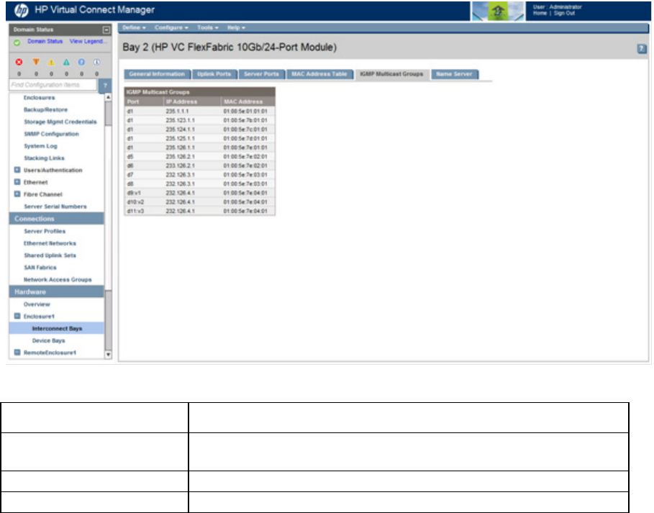Click the help button beside Find field

(x=105, y=85)
